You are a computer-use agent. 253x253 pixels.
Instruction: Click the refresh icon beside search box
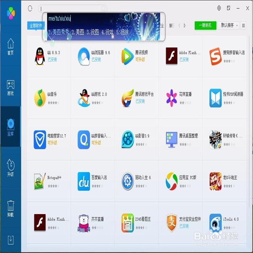coord(30,8)
